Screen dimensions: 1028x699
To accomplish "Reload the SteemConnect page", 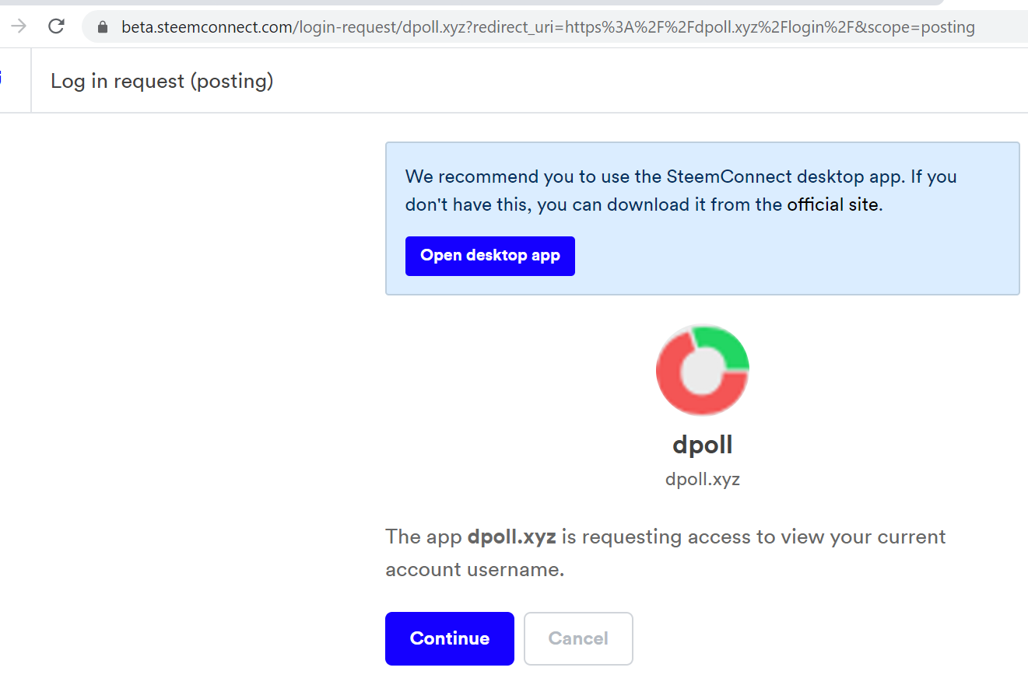I will (x=56, y=26).
